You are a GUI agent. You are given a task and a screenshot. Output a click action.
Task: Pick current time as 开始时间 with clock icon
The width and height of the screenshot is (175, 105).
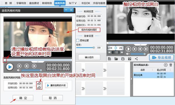point(39,83)
